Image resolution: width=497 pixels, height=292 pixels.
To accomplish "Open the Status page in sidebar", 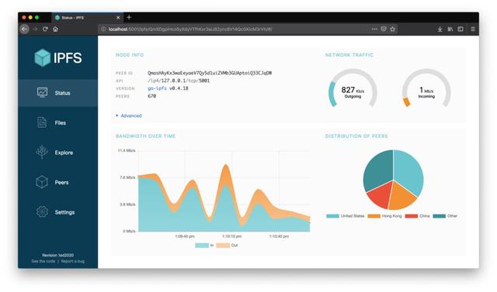I will (x=58, y=93).
